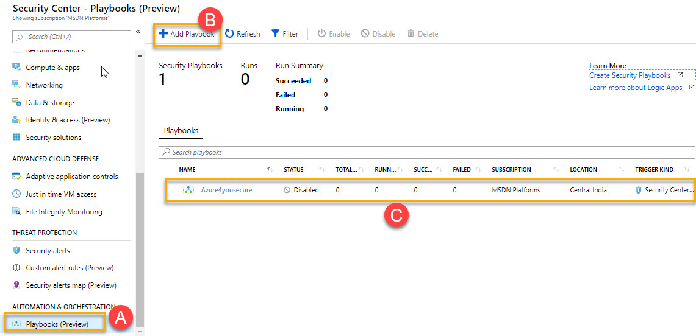Viewport: 696px width, 336px height.
Task: Click the Compute & apps sidebar icon
Action: [16, 68]
